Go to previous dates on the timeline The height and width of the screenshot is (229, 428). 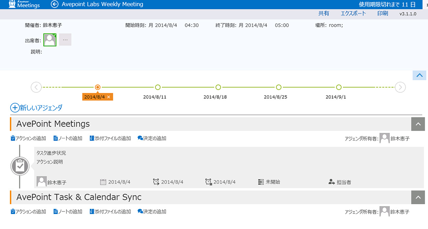click(36, 87)
